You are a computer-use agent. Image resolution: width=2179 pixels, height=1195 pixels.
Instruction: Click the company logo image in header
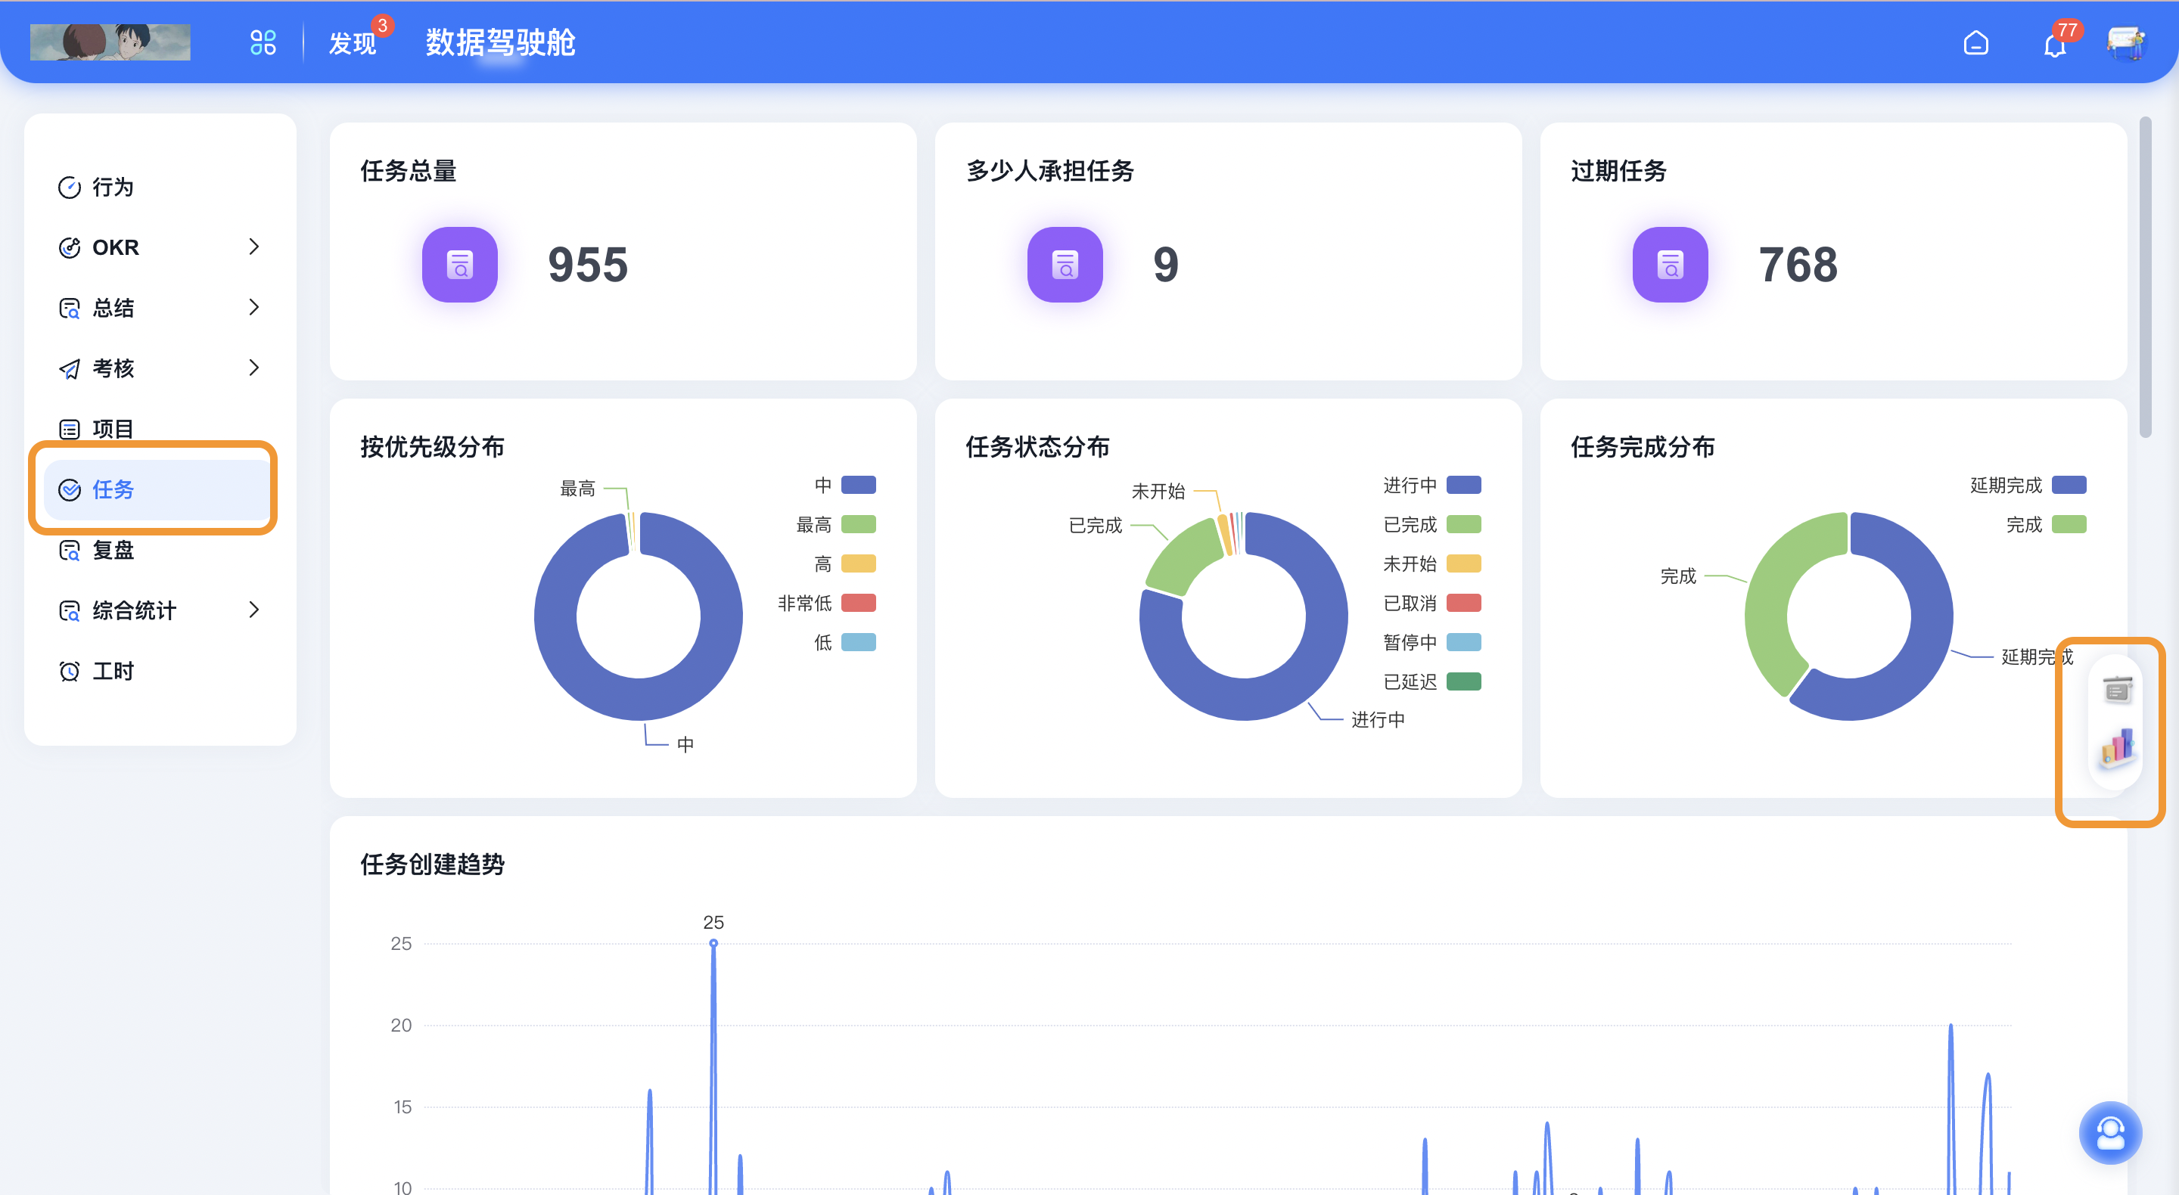(x=110, y=42)
